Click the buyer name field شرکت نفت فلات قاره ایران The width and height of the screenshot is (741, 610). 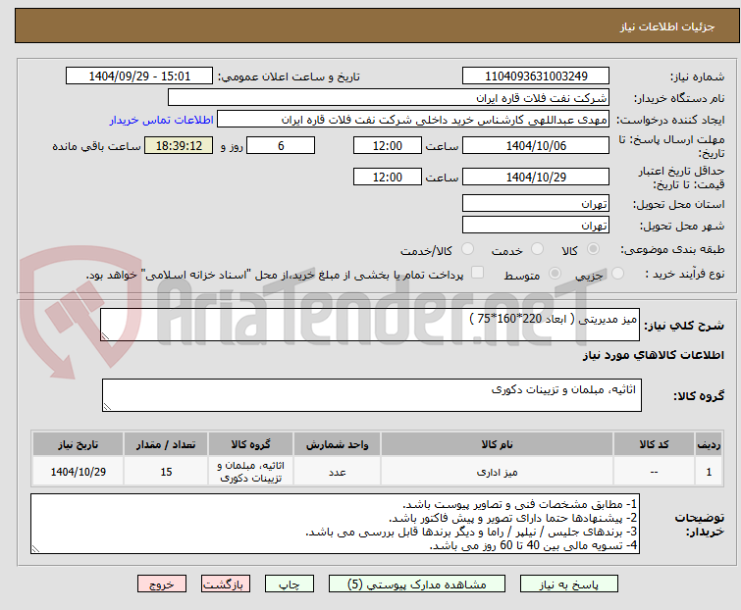[389, 98]
